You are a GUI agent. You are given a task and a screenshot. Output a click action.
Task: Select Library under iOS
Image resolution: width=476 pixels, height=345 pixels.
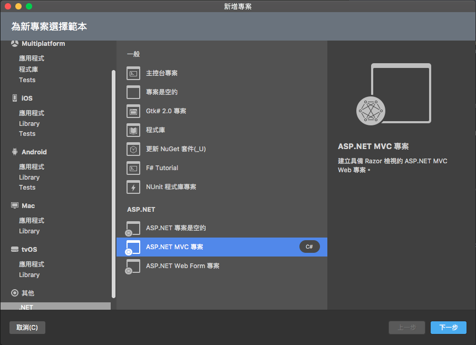click(x=30, y=123)
